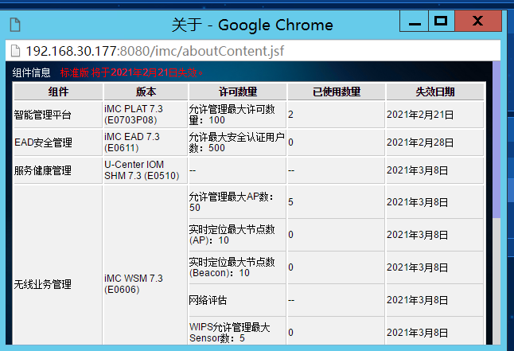
Task: Click 允许管理最大AP数：50 cell
Action: (238, 201)
